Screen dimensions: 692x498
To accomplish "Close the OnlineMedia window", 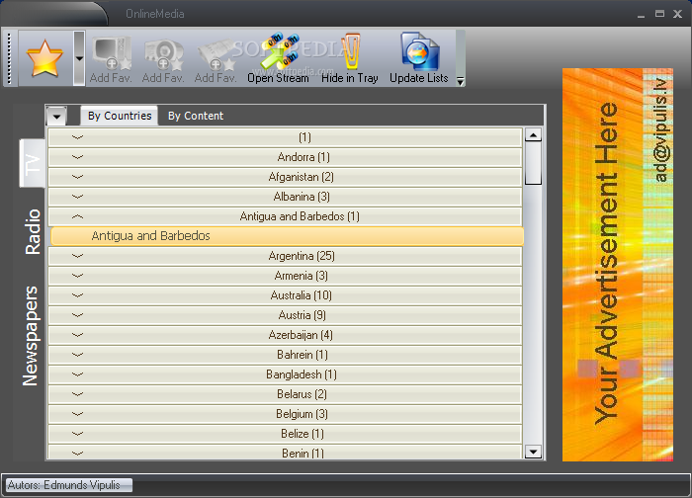I will click(x=678, y=14).
